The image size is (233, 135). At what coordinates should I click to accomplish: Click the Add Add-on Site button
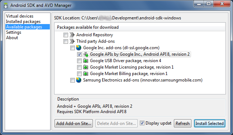pyautogui.click(x=74, y=124)
